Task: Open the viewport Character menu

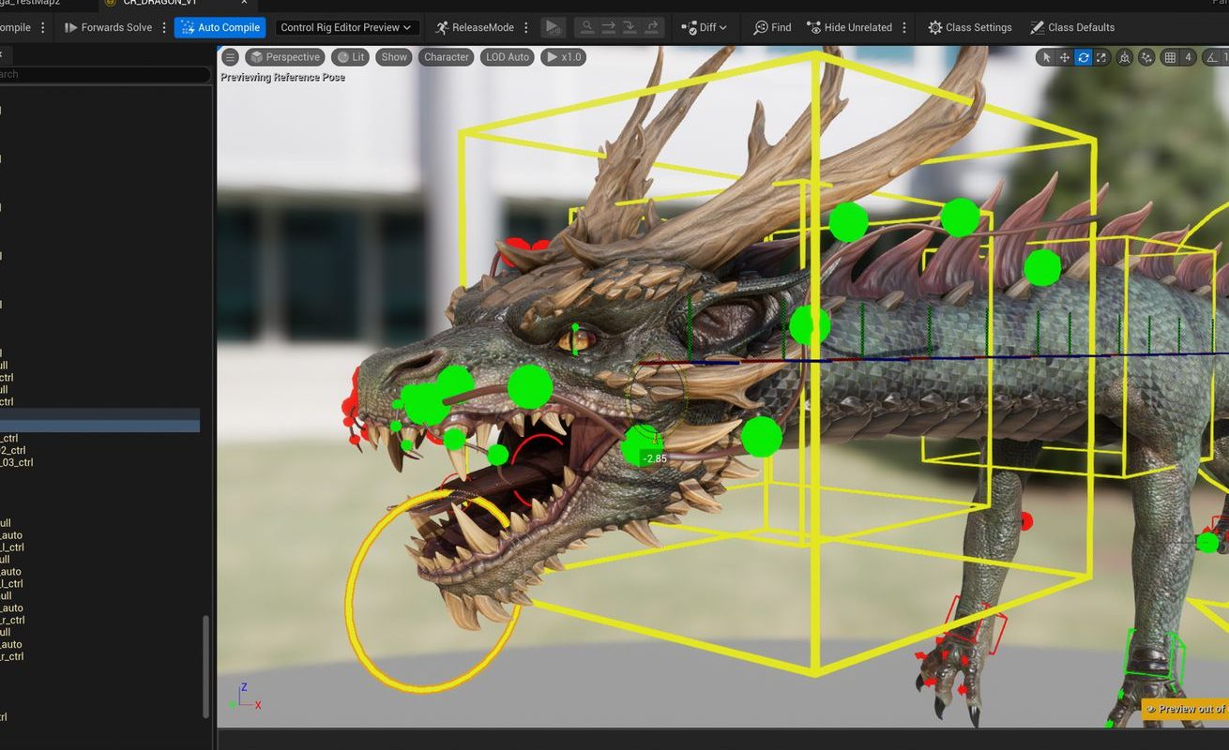Action: pyautogui.click(x=446, y=57)
